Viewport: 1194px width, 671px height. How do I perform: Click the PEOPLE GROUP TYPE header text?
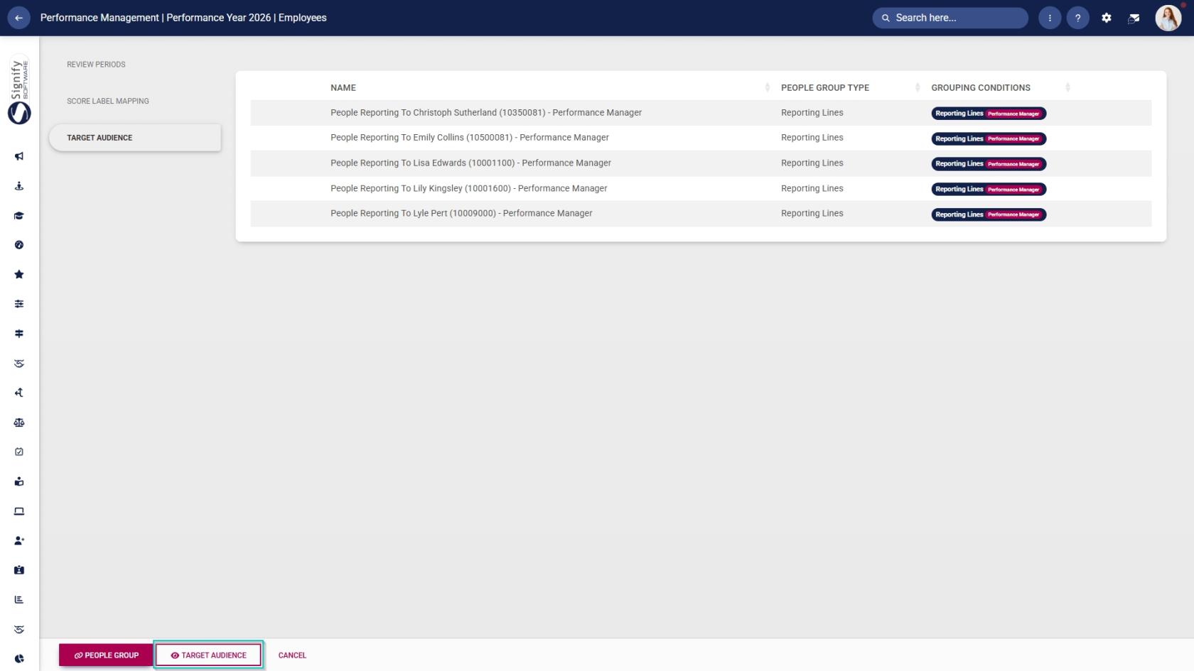(x=825, y=87)
